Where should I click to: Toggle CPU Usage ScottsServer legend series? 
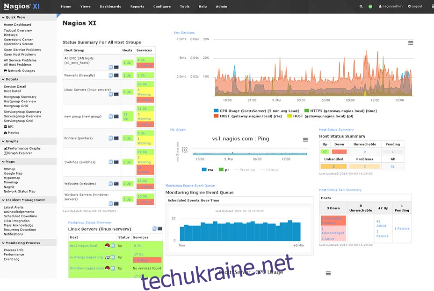[x=256, y=111]
